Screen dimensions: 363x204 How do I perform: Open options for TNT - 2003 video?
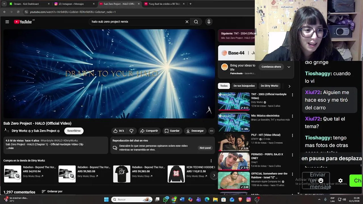pyautogui.click(x=292, y=95)
